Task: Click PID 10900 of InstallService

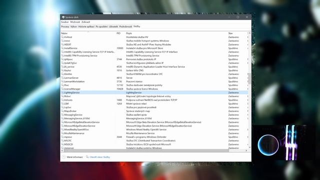Action: (120, 48)
